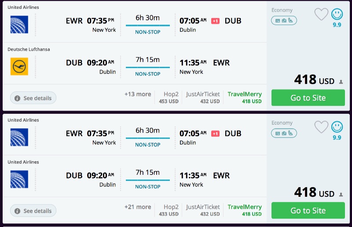
Task: Show the +21 more booking options
Action: pyautogui.click(x=138, y=207)
